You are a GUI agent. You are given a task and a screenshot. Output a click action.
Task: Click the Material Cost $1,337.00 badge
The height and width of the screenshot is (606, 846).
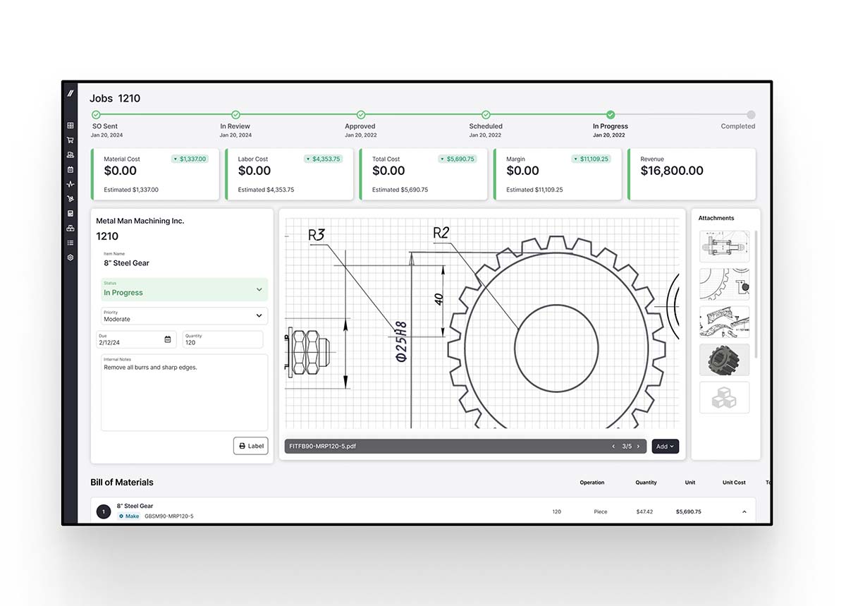[x=190, y=159]
